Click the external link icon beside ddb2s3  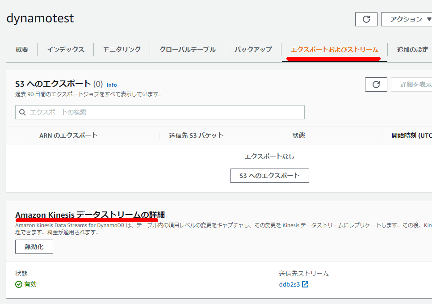point(305,284)
